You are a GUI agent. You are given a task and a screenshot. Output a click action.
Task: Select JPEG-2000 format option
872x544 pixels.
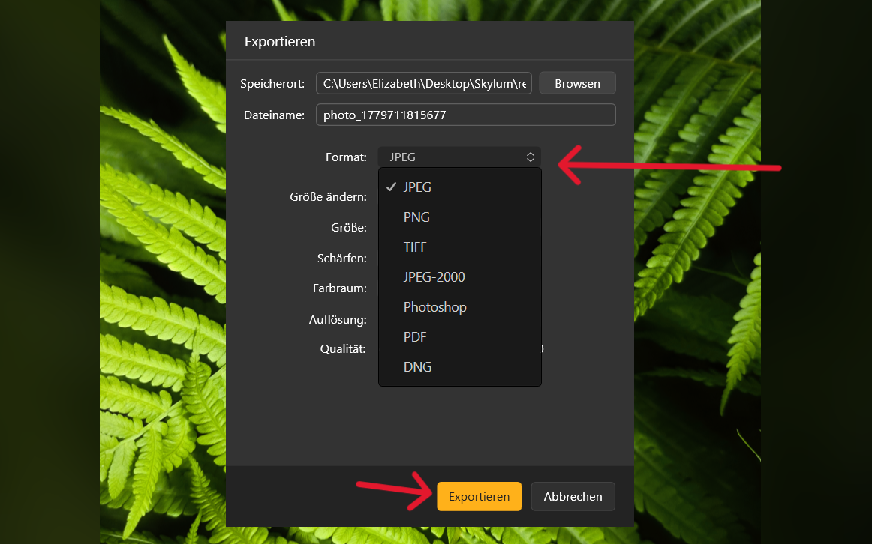(x=459, y=277)
